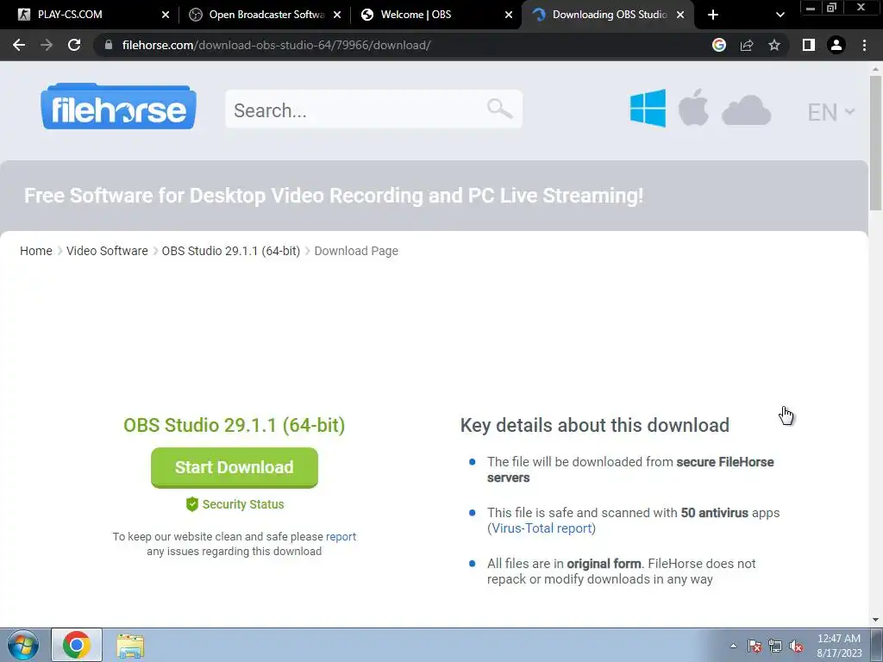The width and height of the screenshot is (883, 662).
Task: Toggle the browser side panel
Action: pyautogui.click(x=809, y=45)
